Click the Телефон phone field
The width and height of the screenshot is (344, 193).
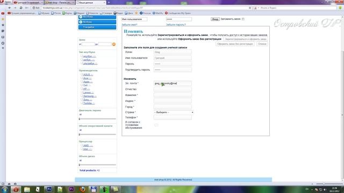[x=173, y=117]
